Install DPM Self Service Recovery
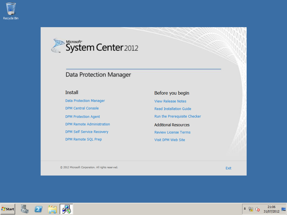Image resolution: width=287 pixels, height=215 pixels. pos(87,132)
